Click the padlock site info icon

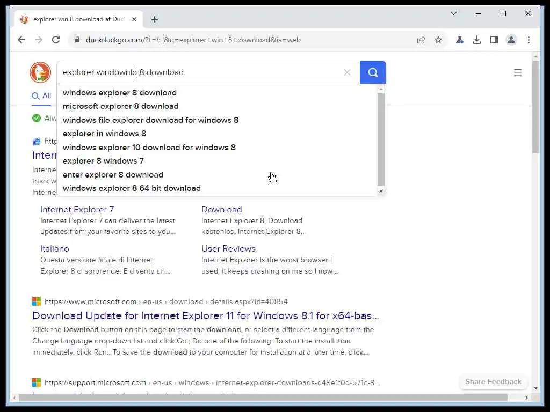pos(77,40)
